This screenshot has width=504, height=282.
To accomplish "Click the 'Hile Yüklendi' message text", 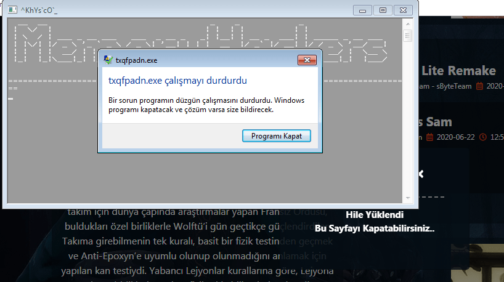I will tap(375, 214).
